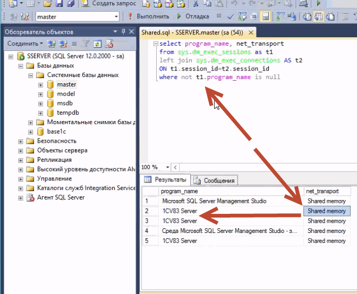Collapse the SSERVER server node
This screenshot has width=357, height=294.
[x=11, y=56]
